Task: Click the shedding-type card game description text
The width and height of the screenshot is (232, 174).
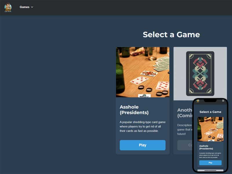Action: click(142, 126)
